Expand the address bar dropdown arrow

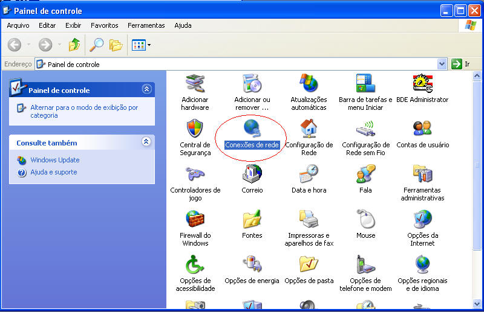442,64
